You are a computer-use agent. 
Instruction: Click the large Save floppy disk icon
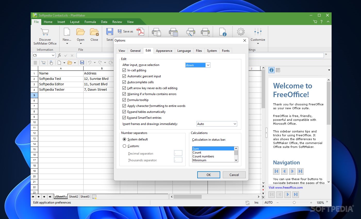click(x=110, y=32)
